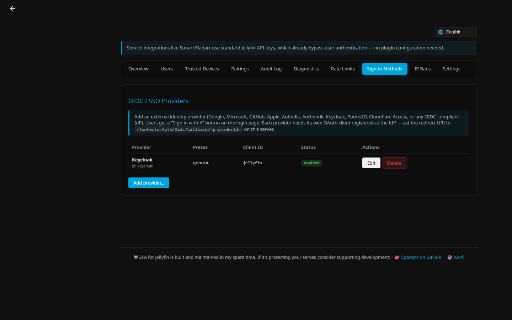Go to the Settings tab
Image resolution: width=512 pixels, height=320 pixels.
click(x=452, y=69)
